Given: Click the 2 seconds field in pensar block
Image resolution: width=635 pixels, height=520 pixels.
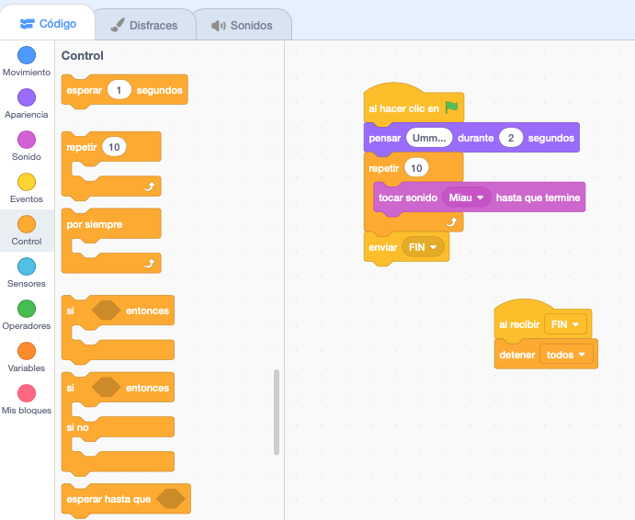Looking at the screenshot, I should point(510,138).
